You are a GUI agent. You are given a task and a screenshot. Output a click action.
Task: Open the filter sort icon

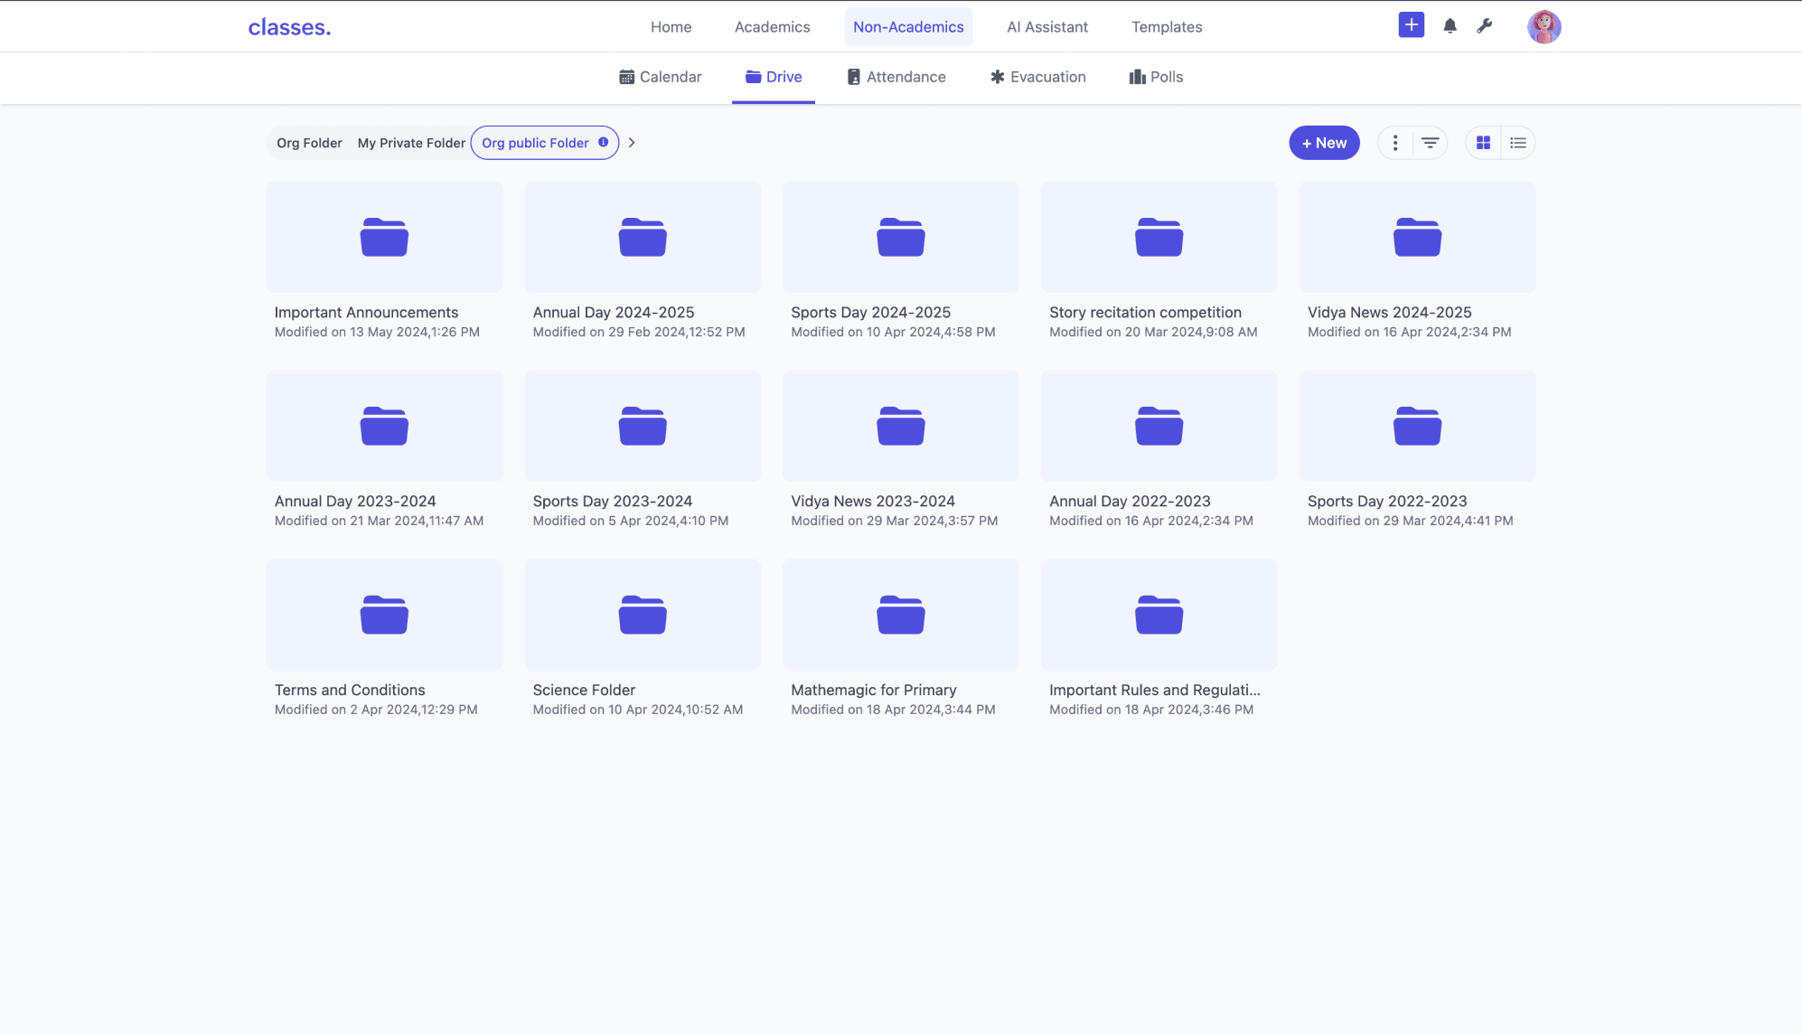point(1429,143)
